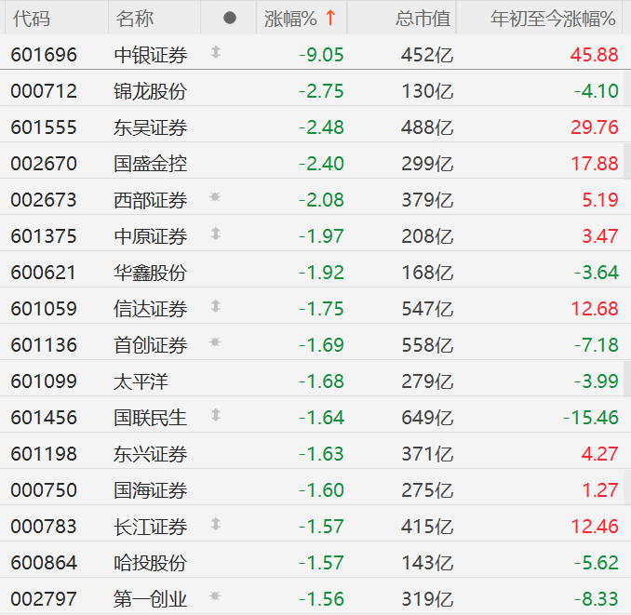Open stock 国联民生
631x615 pixels.
(x=151, y=418)
